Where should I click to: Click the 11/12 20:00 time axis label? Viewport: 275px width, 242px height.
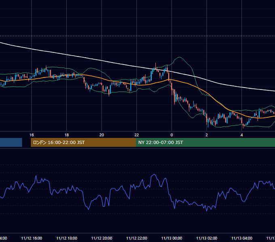click(x=102, y=238)
